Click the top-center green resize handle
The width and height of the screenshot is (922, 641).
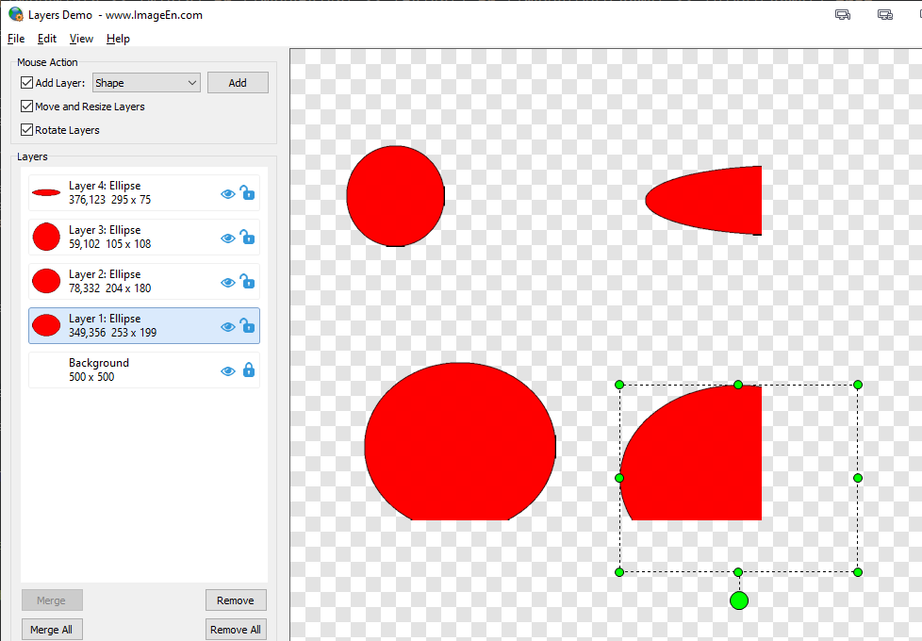pyautogui.click(x=738, y=385)
